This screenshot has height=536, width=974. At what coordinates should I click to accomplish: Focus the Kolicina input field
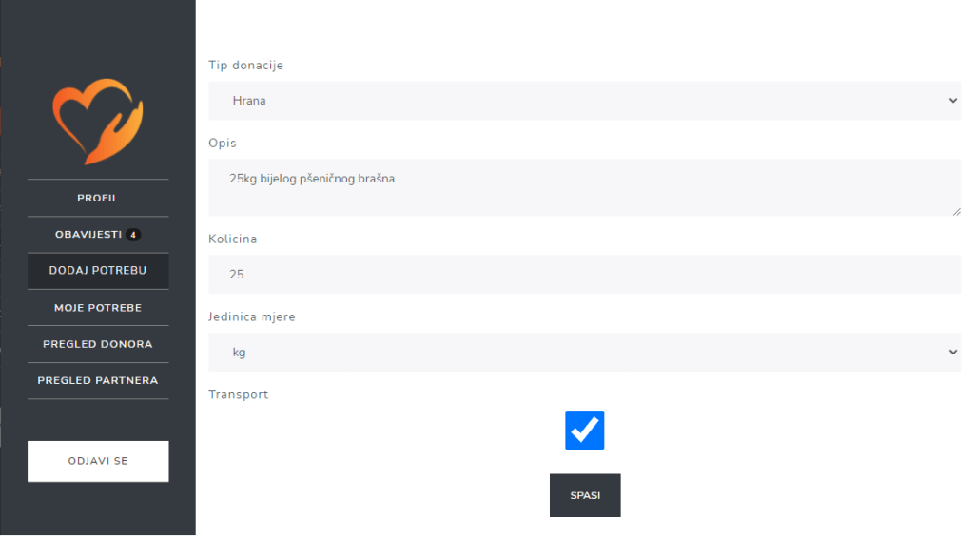pyautogui.click(x=584, y=274)
